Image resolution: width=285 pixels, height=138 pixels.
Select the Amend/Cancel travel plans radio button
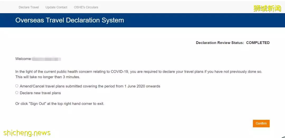tap(17, 86)
